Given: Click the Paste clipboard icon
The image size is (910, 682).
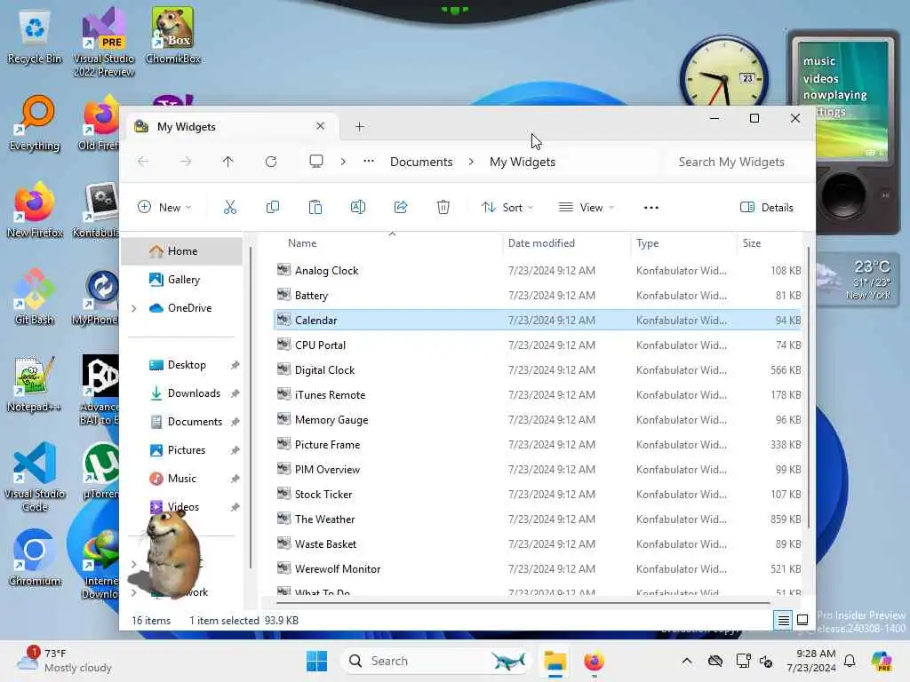Looking at the screenshot, I should (315, 207).
